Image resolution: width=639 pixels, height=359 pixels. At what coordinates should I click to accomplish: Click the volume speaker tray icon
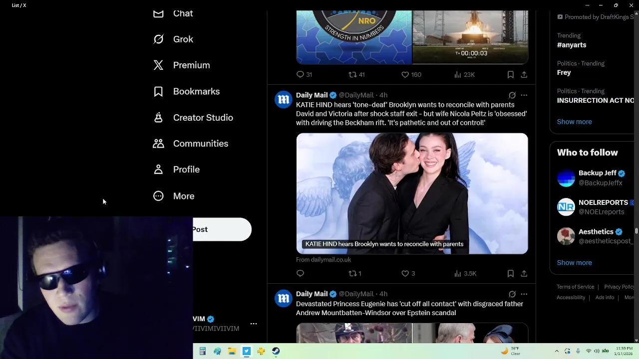(597, 351)
